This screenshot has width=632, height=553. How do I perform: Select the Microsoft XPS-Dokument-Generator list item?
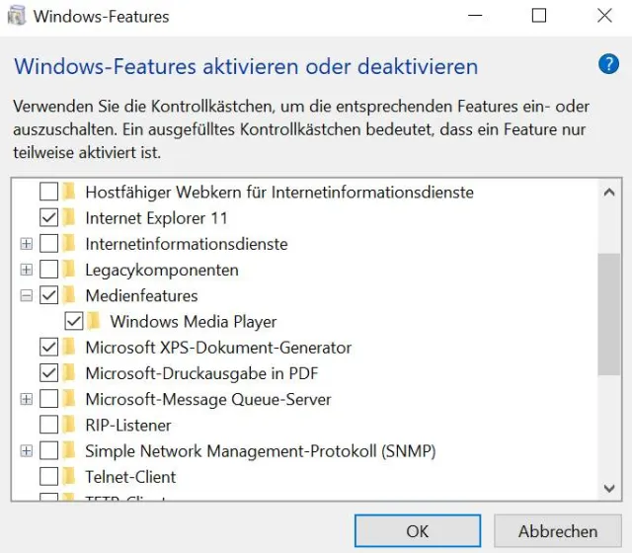click(x=218, y=348)
